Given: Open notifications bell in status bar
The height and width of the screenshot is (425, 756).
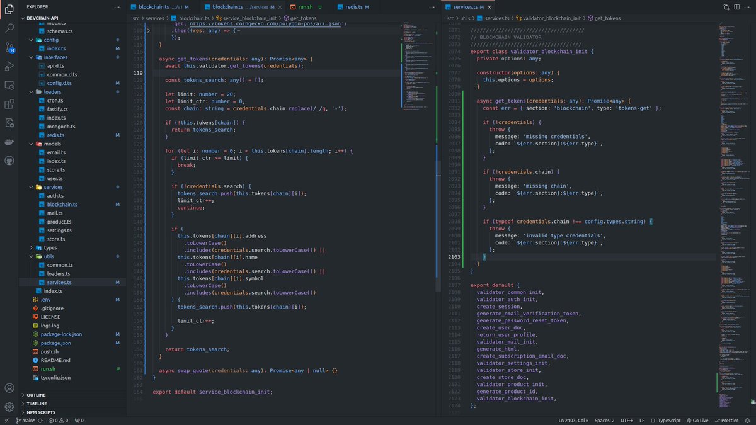Looking at the screenshot, I should pyautogui.click(x=748, y=420).
